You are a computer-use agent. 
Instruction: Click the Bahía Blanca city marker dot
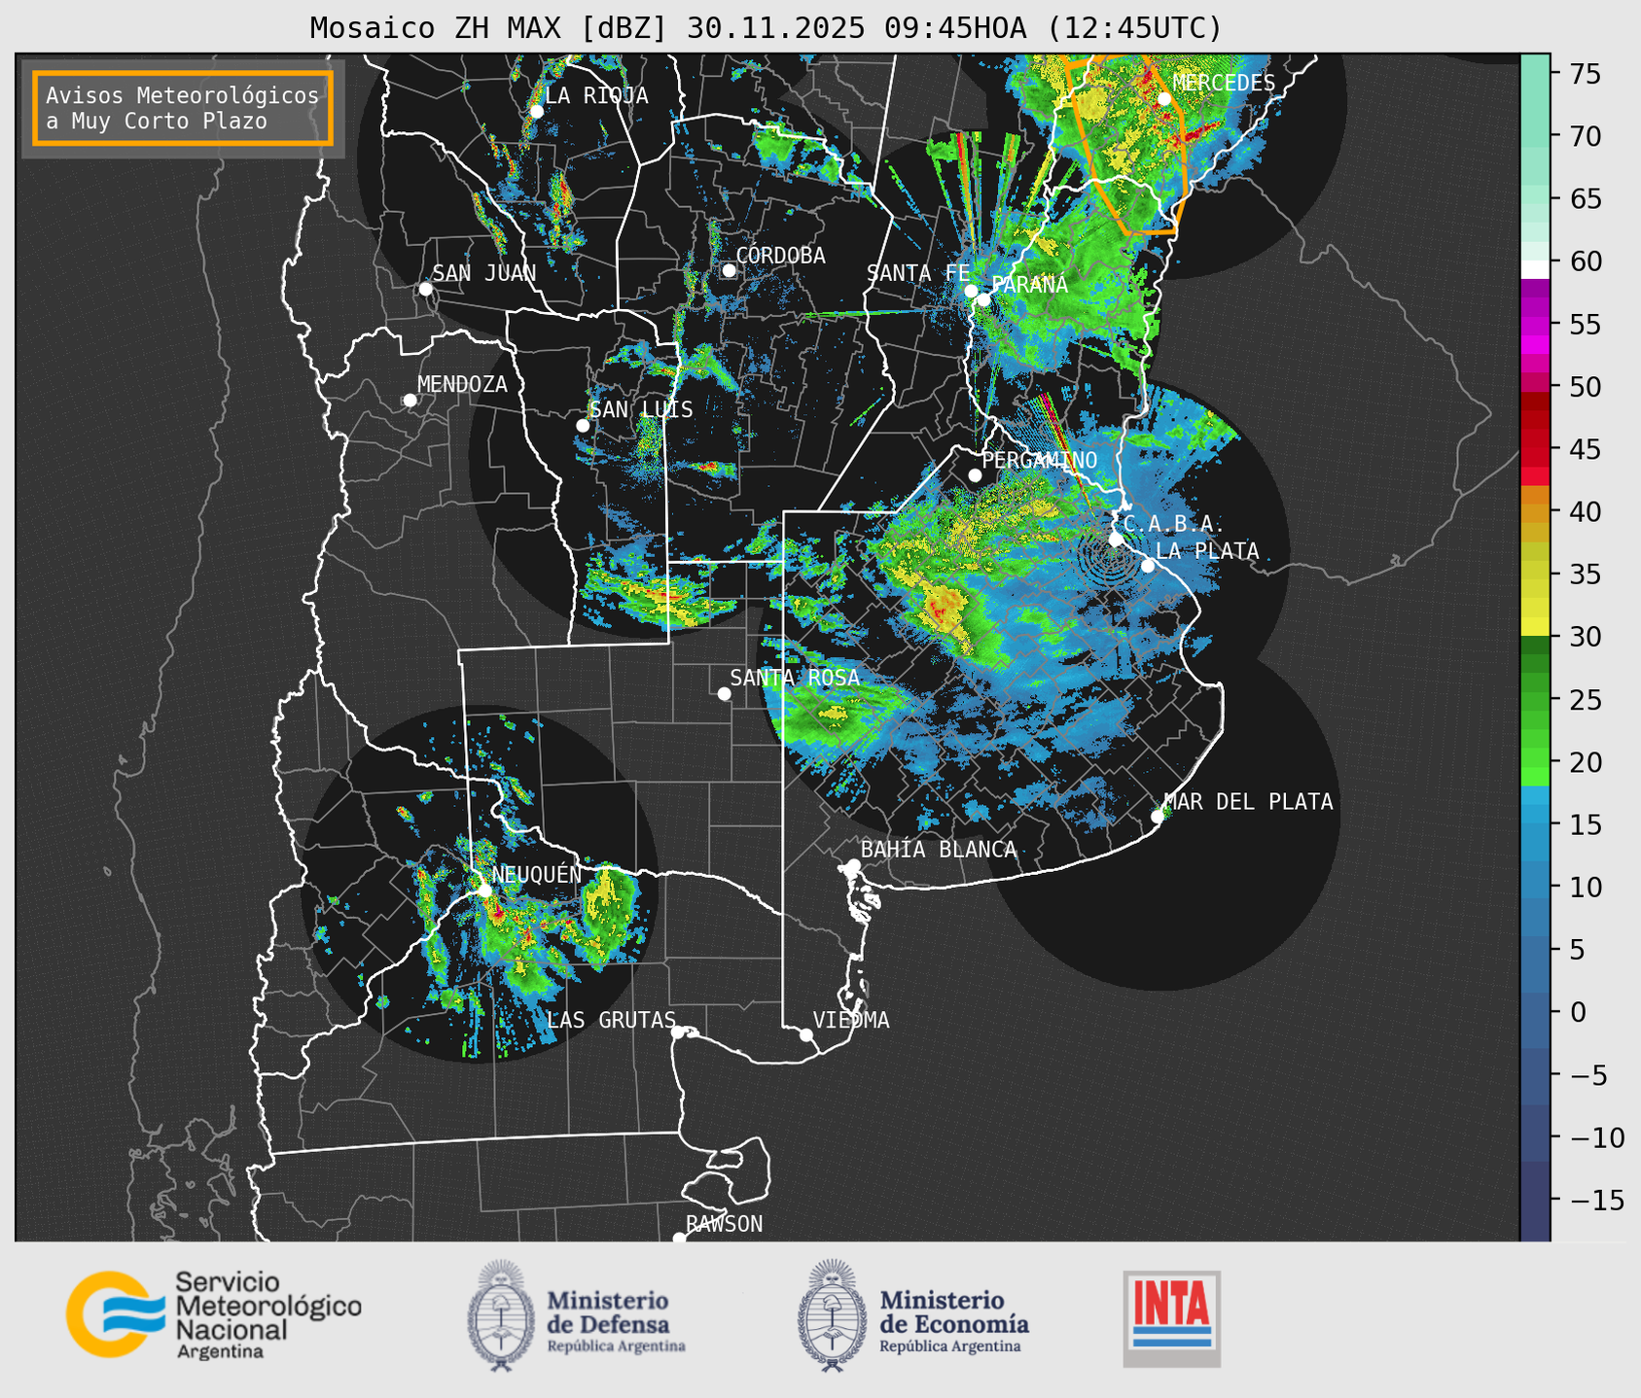pyautogui.click(x=853, y=865)
